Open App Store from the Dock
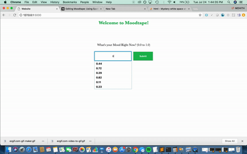Viewport: 247px width, 154px height. click(122, 149)
